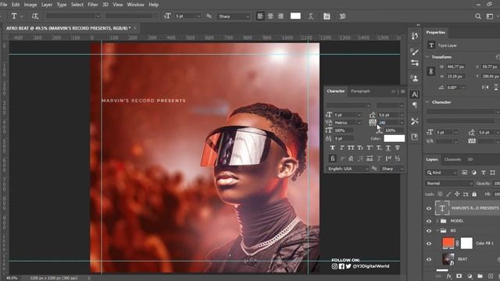Open Clone Source stamp icon in dock
The image size is (500, 281).
(x=415, y=78)
